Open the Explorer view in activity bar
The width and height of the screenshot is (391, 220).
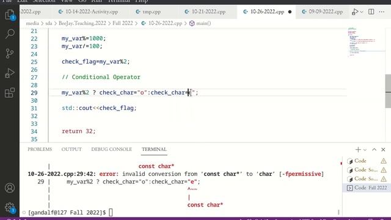pos(10,15)
